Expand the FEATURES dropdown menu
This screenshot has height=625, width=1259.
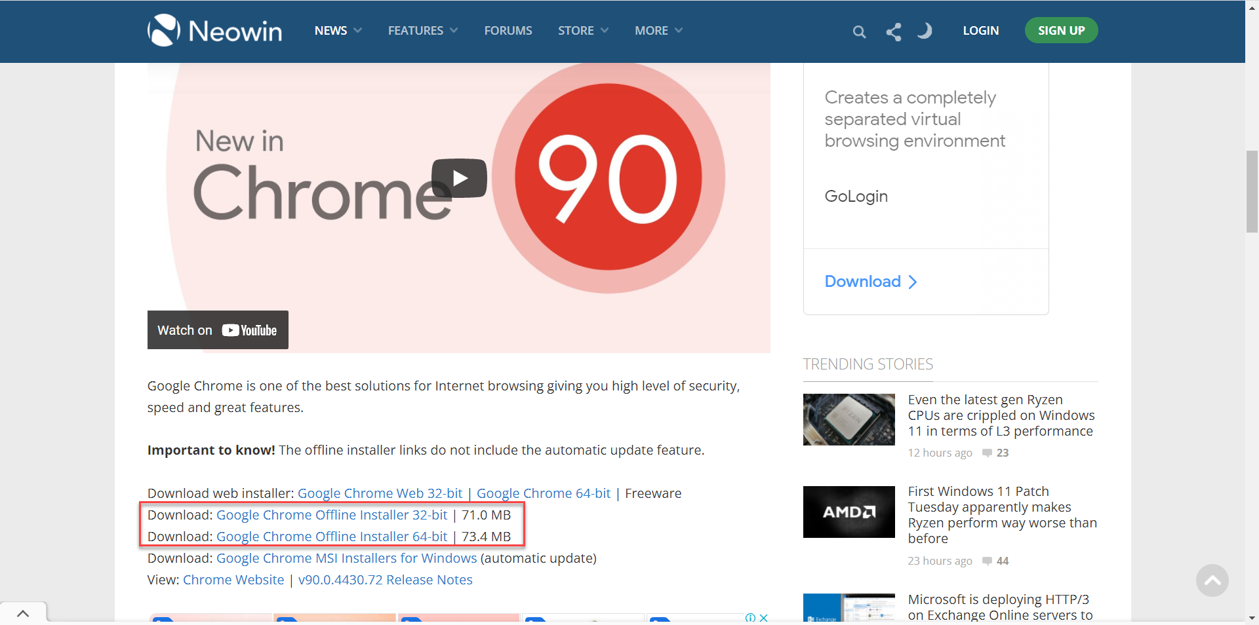pyautogui.click(x=422, y=31)
